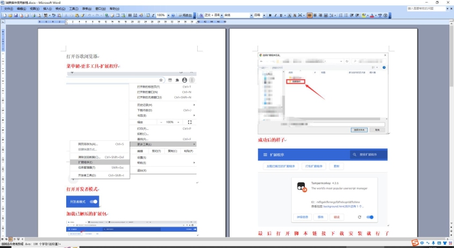The image size is (454, 248).
Task: Save the document with floppy icon
Action: [x=16, y=15]
